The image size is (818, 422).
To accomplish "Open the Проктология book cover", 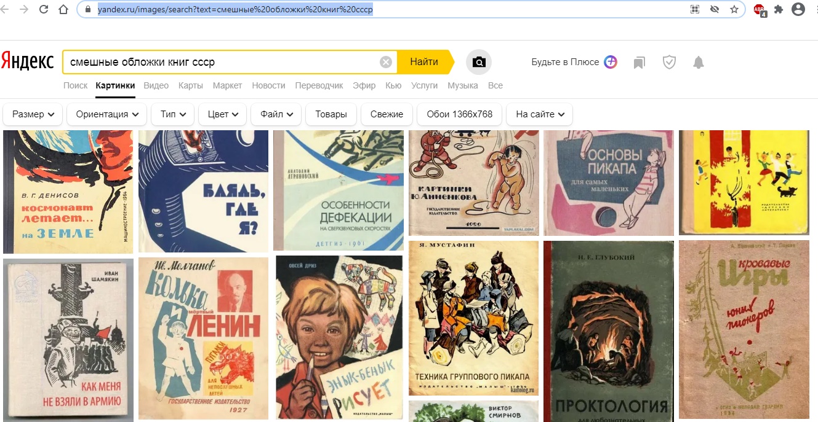I will 609,331.
